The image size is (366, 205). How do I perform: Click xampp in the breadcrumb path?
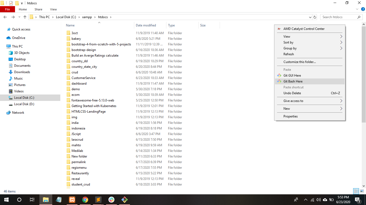87,17
